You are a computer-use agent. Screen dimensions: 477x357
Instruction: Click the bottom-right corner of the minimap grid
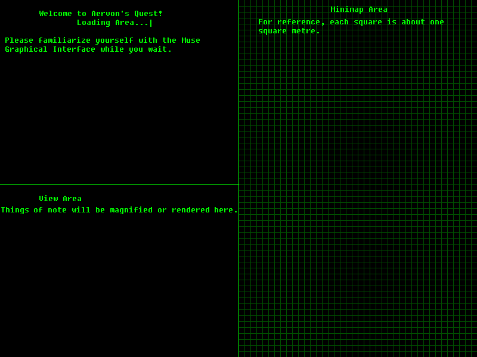[x=473, y=353]
